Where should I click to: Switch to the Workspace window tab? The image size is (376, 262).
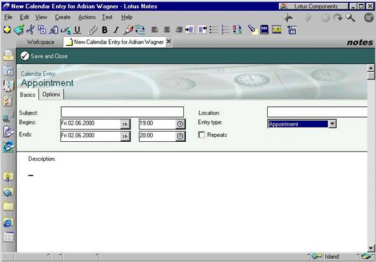[x=41, y=42]
